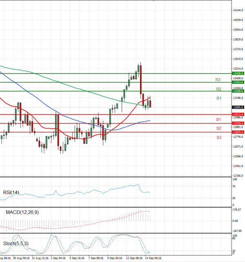The image size is (245, 262).
Task: Click the 12671.0 price axis value
Action: 238,147
